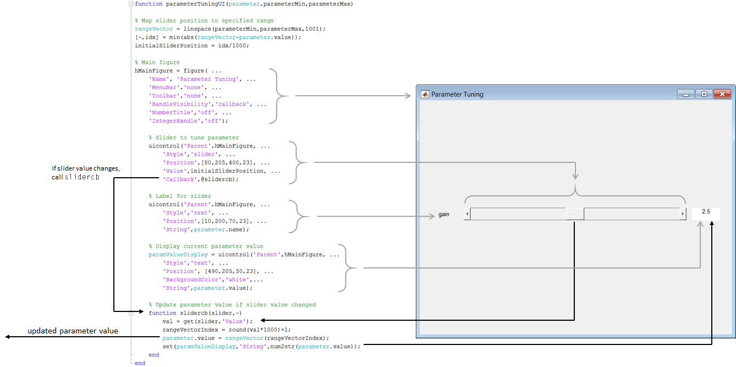Minimize the Parameter Tuning window
The image size is (736, 367).
coord(685,94)
